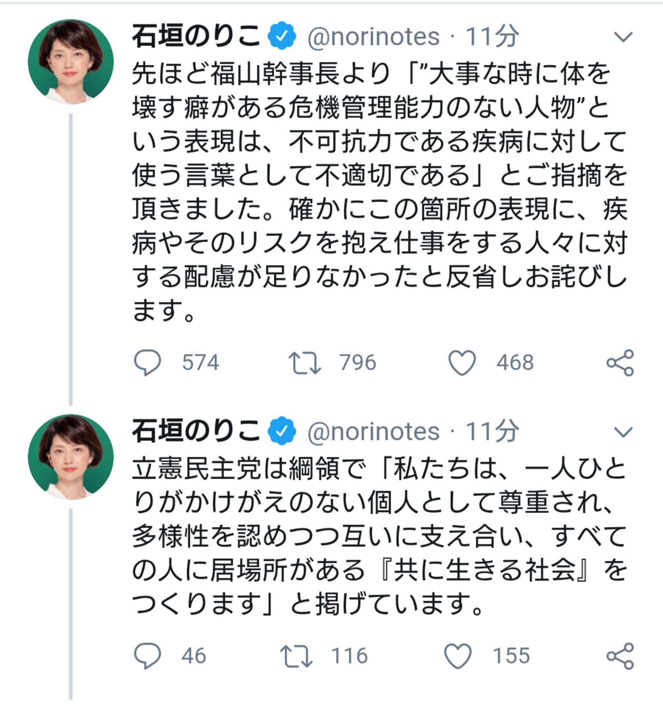Expand the second tweet's chevron options menu
The image size is (663, 704).
pyautogui.click(x=623, y=432)
